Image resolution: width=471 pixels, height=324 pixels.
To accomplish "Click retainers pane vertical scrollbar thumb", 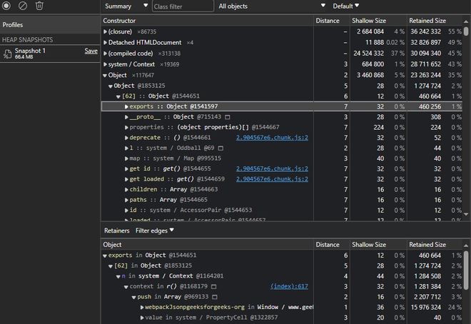I will click(466, 270).
